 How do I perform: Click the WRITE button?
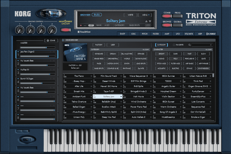(x=130, y=15)
